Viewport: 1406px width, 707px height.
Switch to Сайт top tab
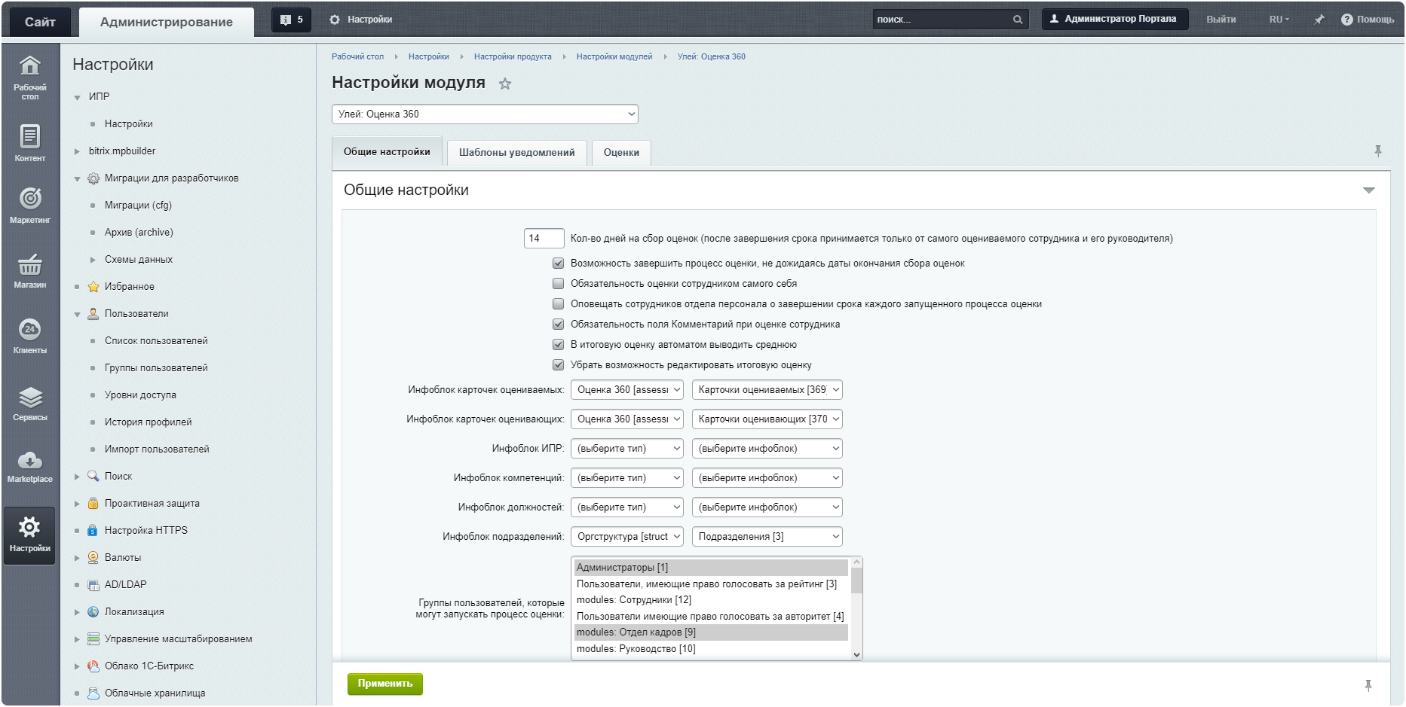(40, 22)
